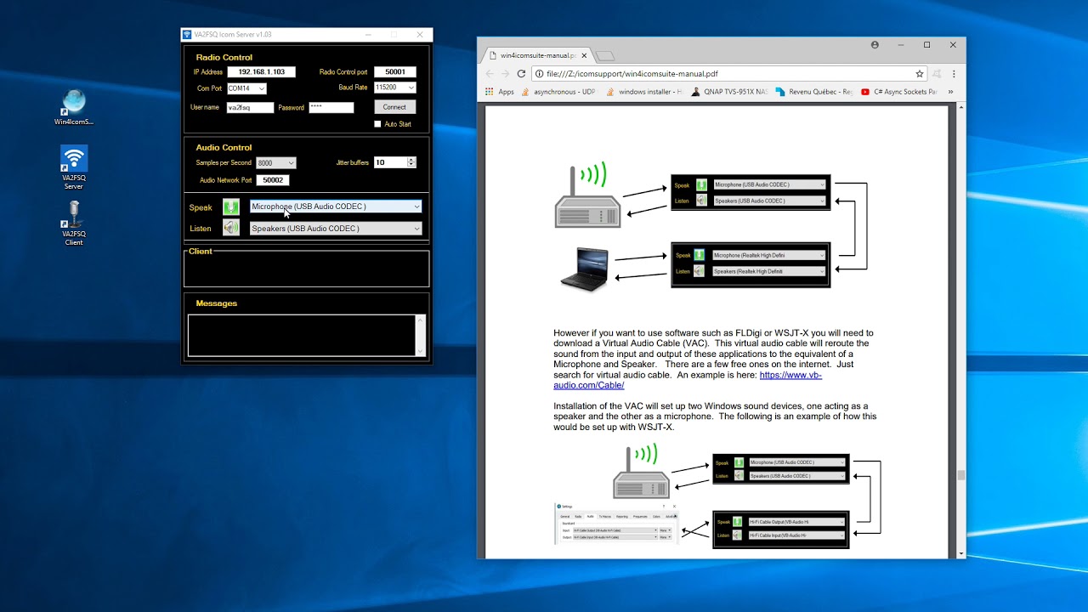Enable the Auto Start checkbox
This screenshot has height=612, width=1088.
[x=378, y=124]
